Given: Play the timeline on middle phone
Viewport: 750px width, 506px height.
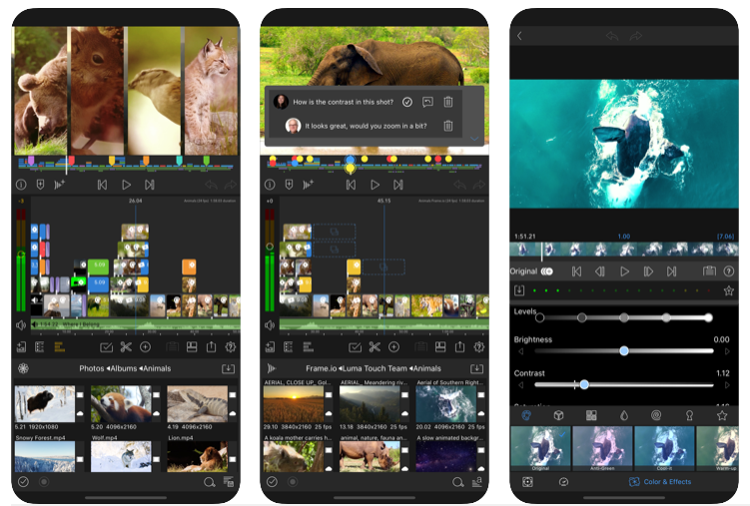Looking at the screenshot, I should [375, 185].
